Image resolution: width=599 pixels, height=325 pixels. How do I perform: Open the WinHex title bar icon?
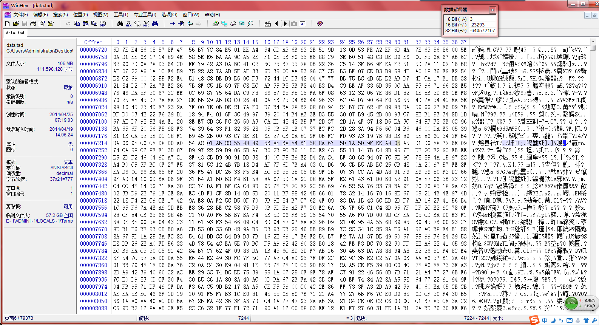click(x=6, y=5)
